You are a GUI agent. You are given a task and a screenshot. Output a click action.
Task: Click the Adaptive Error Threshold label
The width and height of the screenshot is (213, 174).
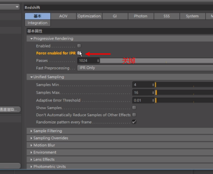(58, 100)
